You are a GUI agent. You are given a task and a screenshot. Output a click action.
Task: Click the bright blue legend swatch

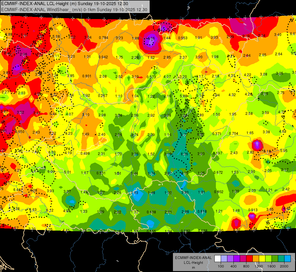(288, 259)
